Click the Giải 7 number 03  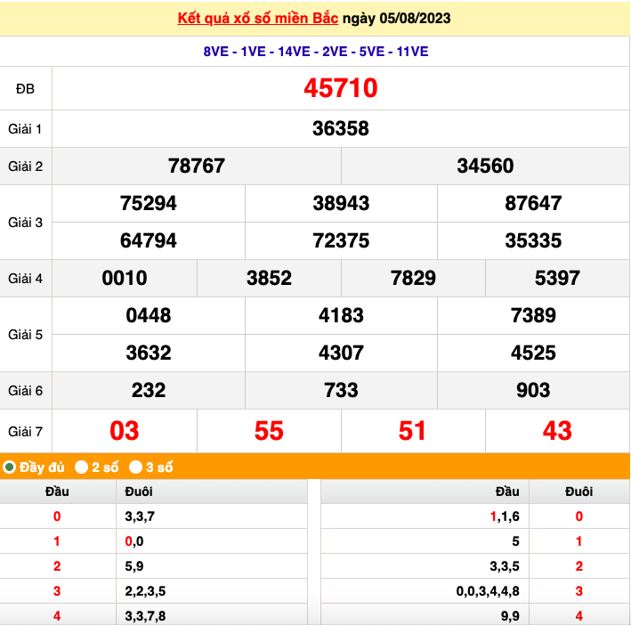[125, 431]
